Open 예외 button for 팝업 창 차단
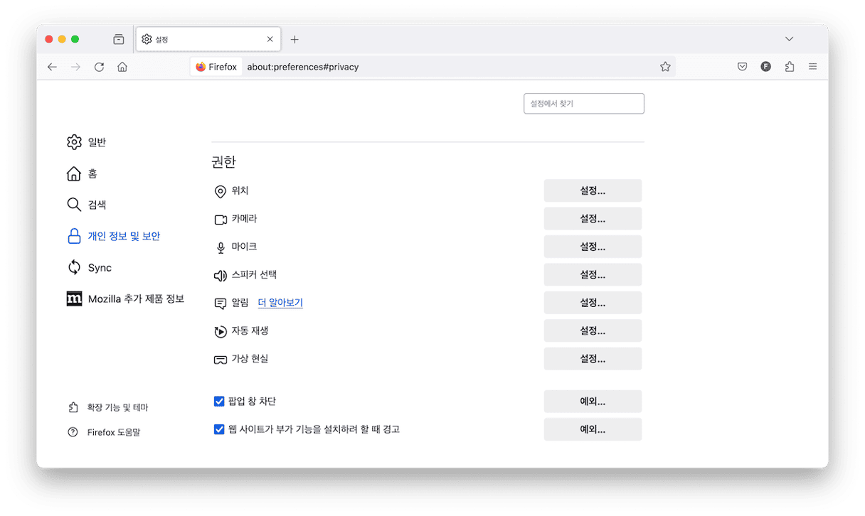 593,402
